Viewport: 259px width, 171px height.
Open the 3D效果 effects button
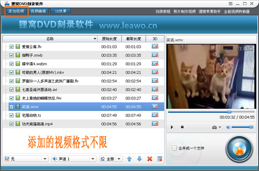[x=61, y=11]
